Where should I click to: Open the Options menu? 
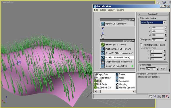(120, 10)
